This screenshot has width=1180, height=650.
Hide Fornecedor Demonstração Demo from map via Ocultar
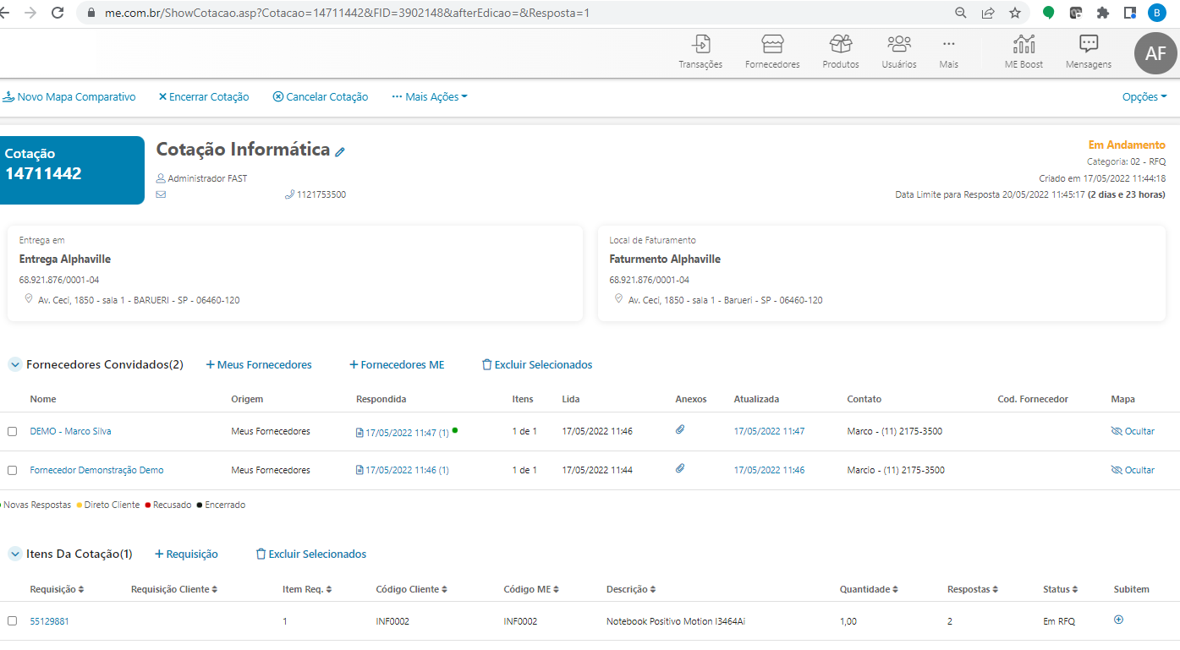[1133, 470]
